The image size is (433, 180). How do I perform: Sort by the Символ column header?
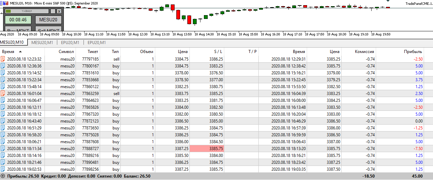point(66,52)
